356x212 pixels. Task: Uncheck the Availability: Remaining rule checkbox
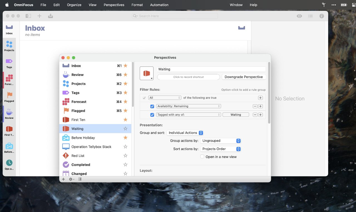pos(152,106)
